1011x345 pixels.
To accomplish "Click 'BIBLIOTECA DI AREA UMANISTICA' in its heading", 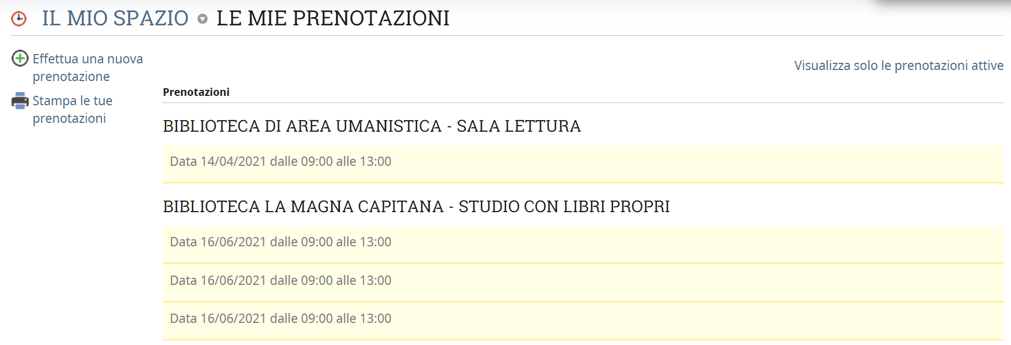I will coord(302,126).
